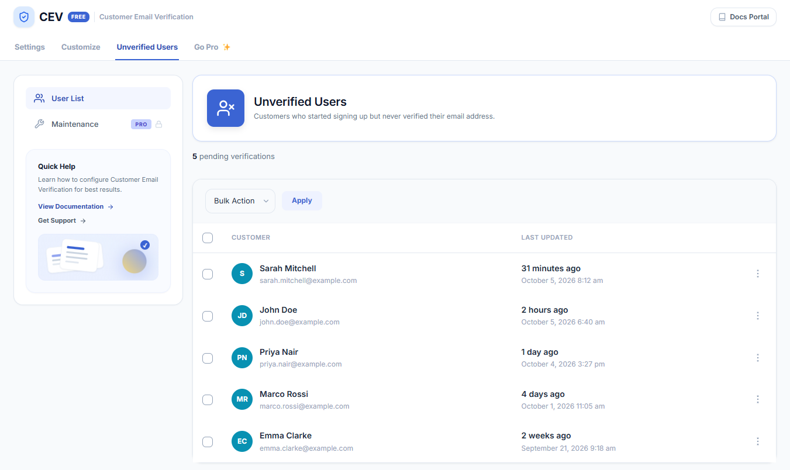The height and width of the screenshot is (470, 790).
Task: Click the Quick Help illustration image
Action: click(98, 257)
